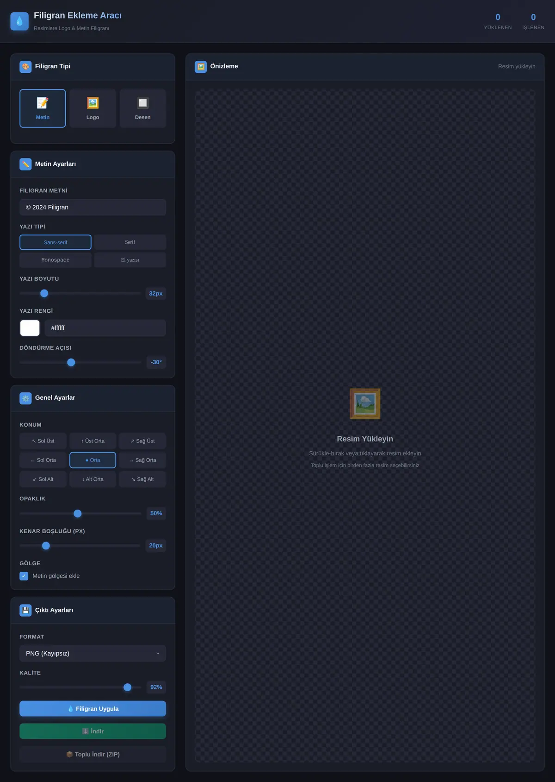The image size is (555, 782).
Task: Set position to Sol Orta
Action: 43,460
